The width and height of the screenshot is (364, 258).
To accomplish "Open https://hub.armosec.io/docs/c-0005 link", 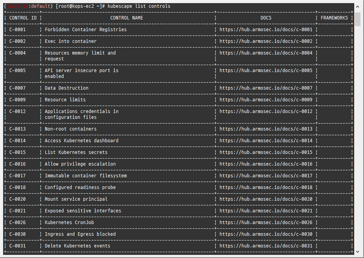I will pos(266,70).
